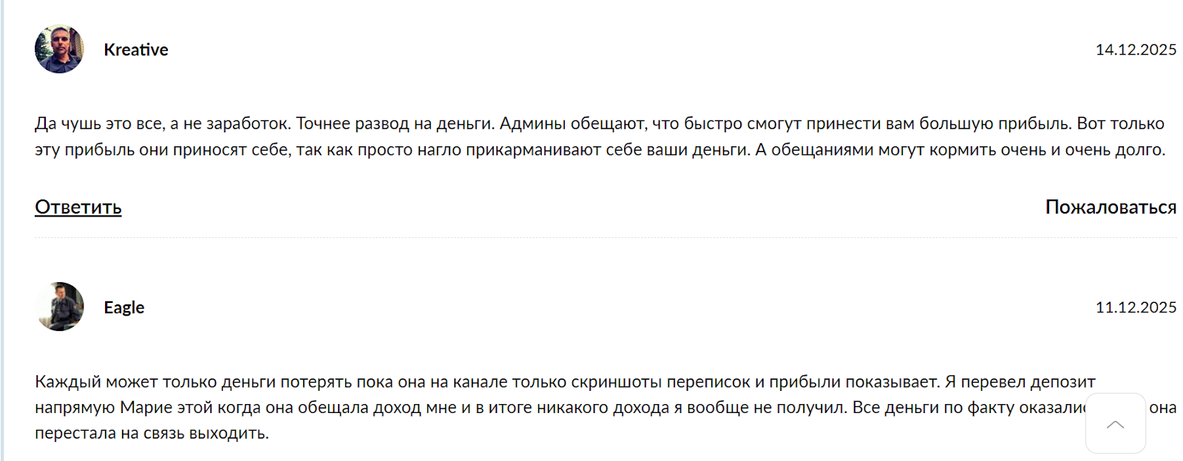This screenshot has height=461, width=1183.
Task: Open the Eagle username link
Action: coord(124,307)
